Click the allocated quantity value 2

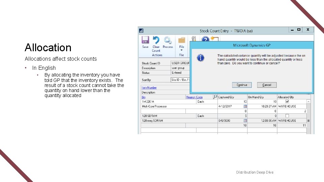(292, 111)
